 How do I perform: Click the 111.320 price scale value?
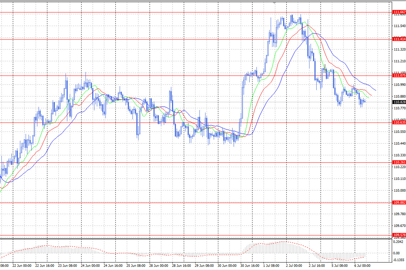click(400, 50)
